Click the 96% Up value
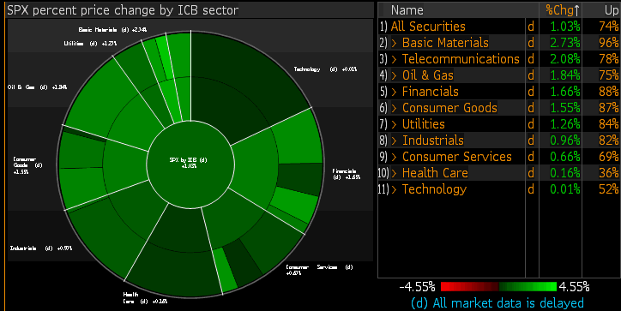The height and width of the screenshot is (311, 621). (x=609, y=43)
